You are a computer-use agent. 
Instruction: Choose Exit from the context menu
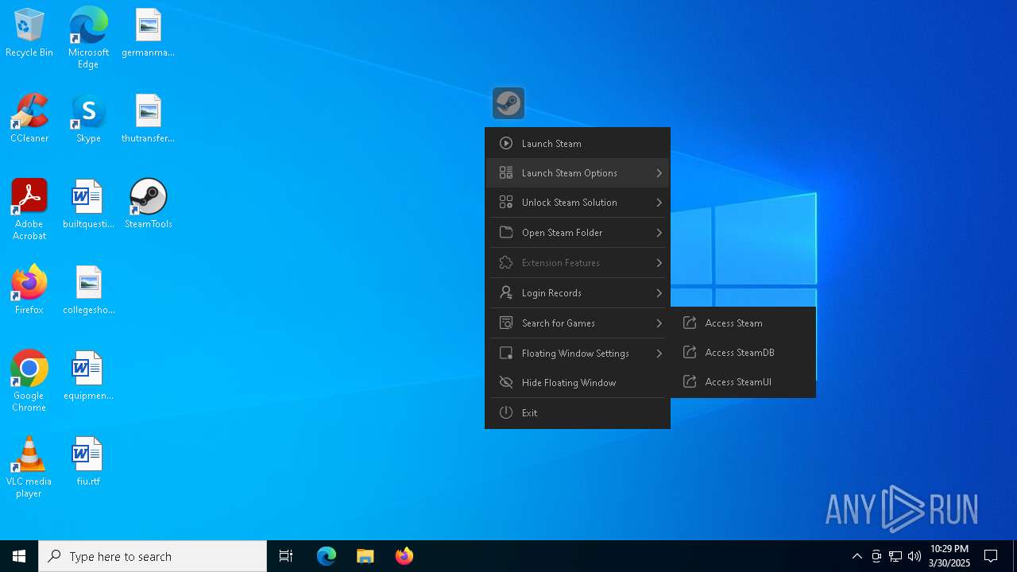point(578,413)
